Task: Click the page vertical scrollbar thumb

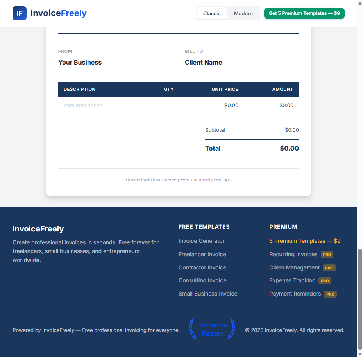Action: tap(360, 299)
